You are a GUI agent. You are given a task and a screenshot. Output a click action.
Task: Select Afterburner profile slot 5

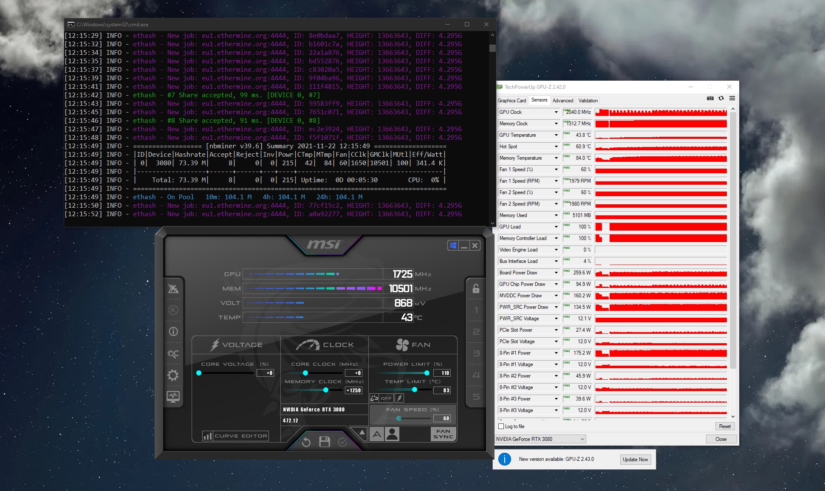tap(476, 397)
